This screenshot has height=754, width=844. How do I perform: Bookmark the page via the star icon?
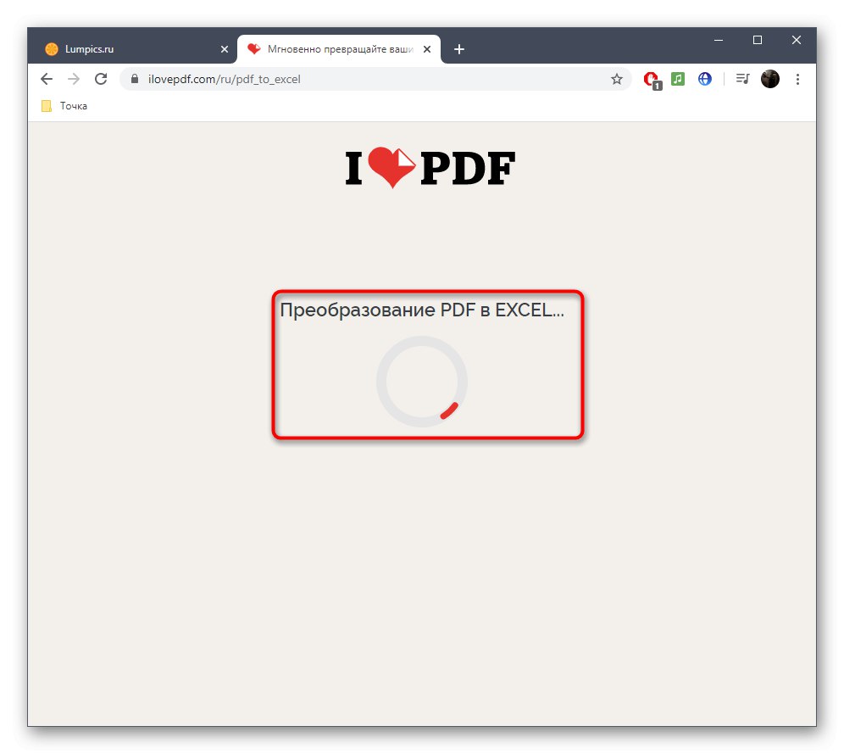pos(617,78)
